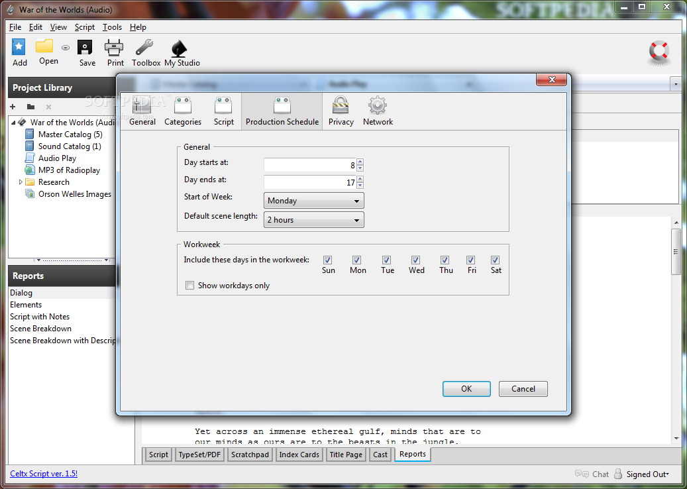Increase Day starts at value
The image size is (687, 489).
click(360, 162)
